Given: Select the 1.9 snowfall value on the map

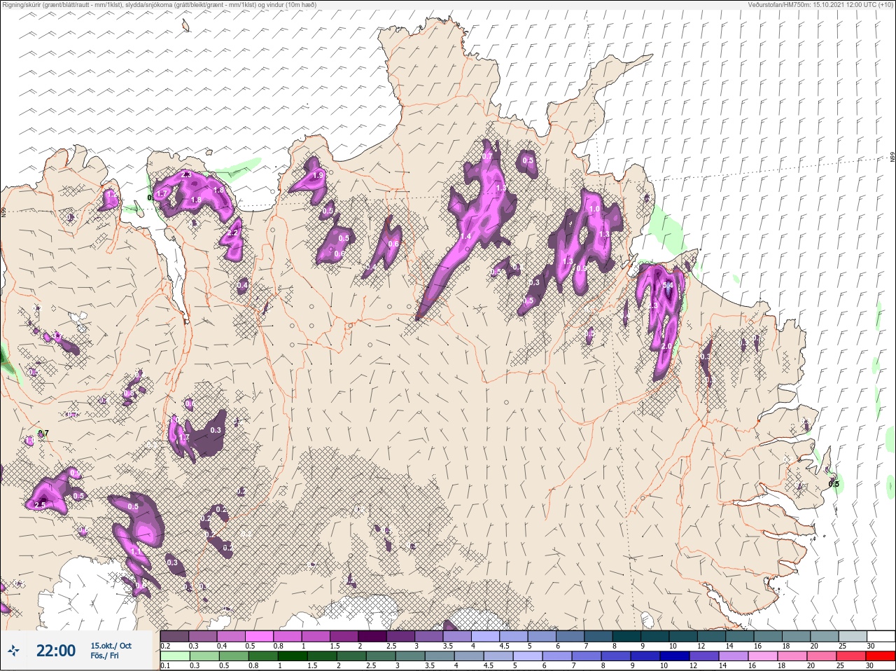Looking at the screenshot, I should coord(318,175).
